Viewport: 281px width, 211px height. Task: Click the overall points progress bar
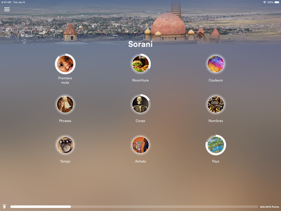[x=134, y=207]
